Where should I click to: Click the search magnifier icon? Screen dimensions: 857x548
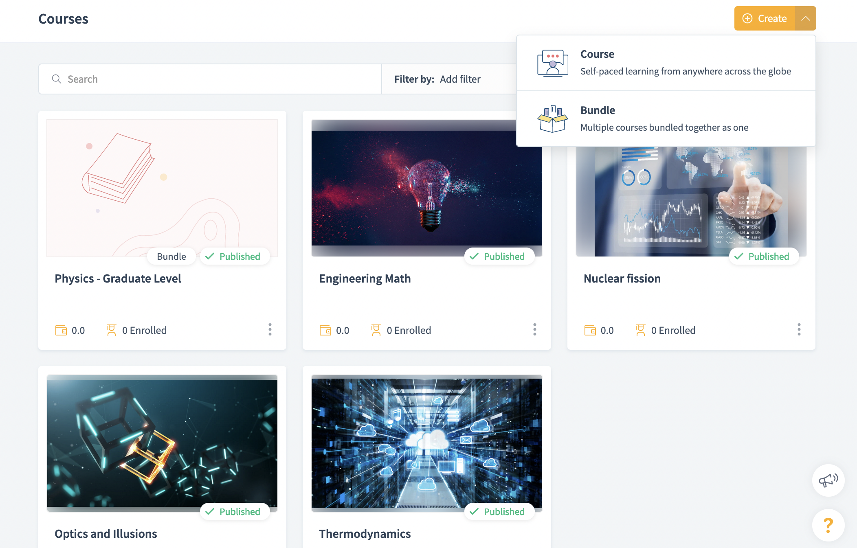[57, 79]
